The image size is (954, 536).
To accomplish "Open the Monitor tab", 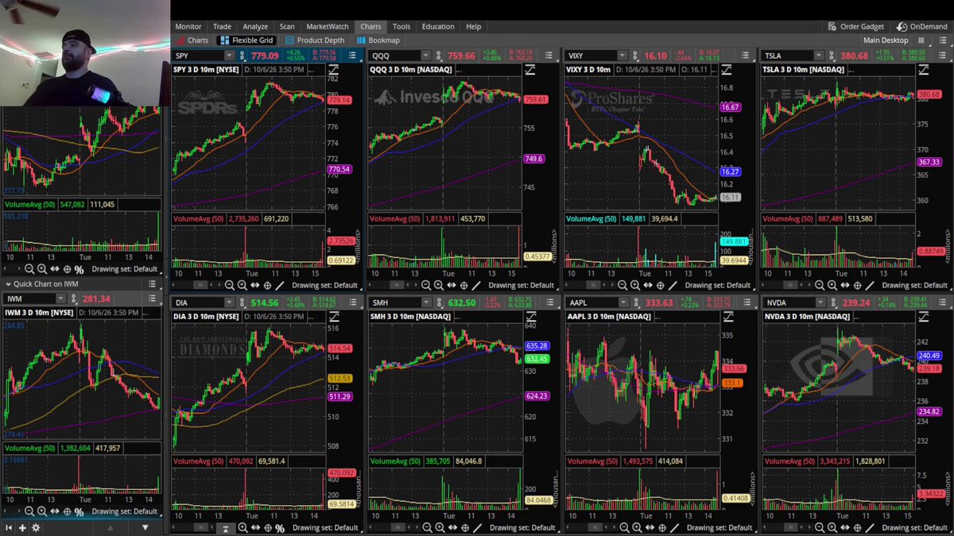I will [x=188, y=26].
